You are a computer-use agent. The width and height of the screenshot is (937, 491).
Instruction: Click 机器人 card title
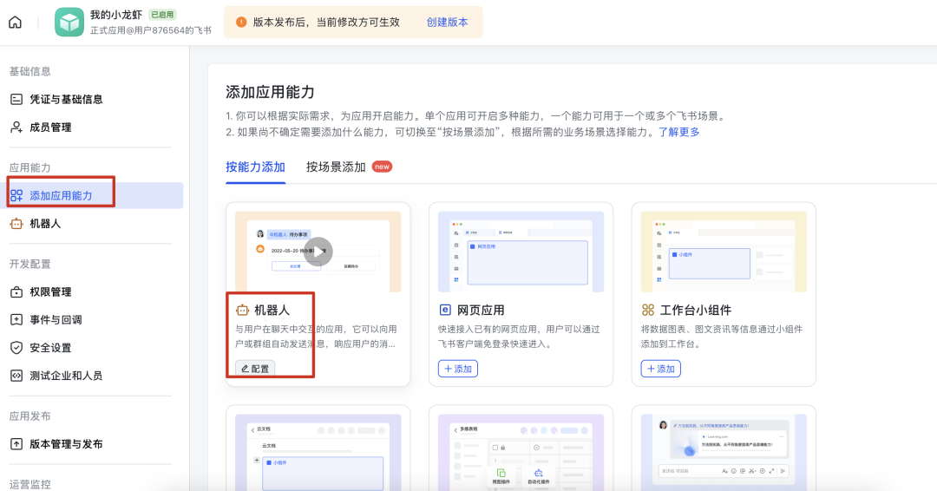(272, 310)
